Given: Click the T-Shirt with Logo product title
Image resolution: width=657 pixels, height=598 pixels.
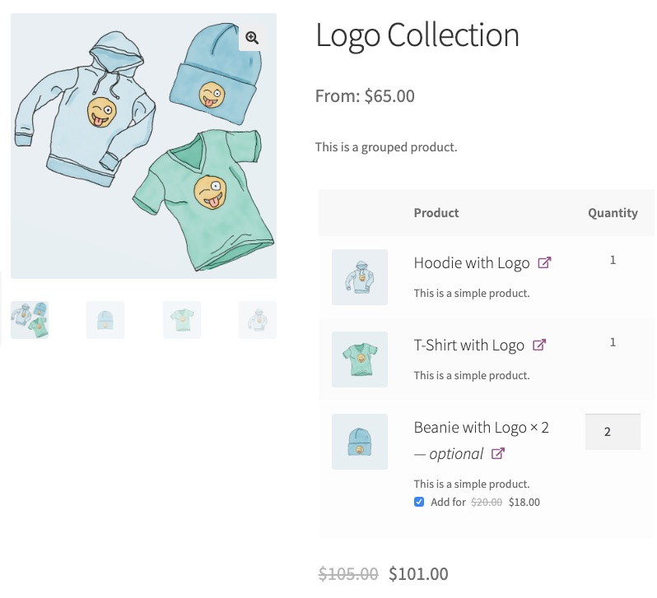Looking at the screenshot, I should [x=468, y=345].
